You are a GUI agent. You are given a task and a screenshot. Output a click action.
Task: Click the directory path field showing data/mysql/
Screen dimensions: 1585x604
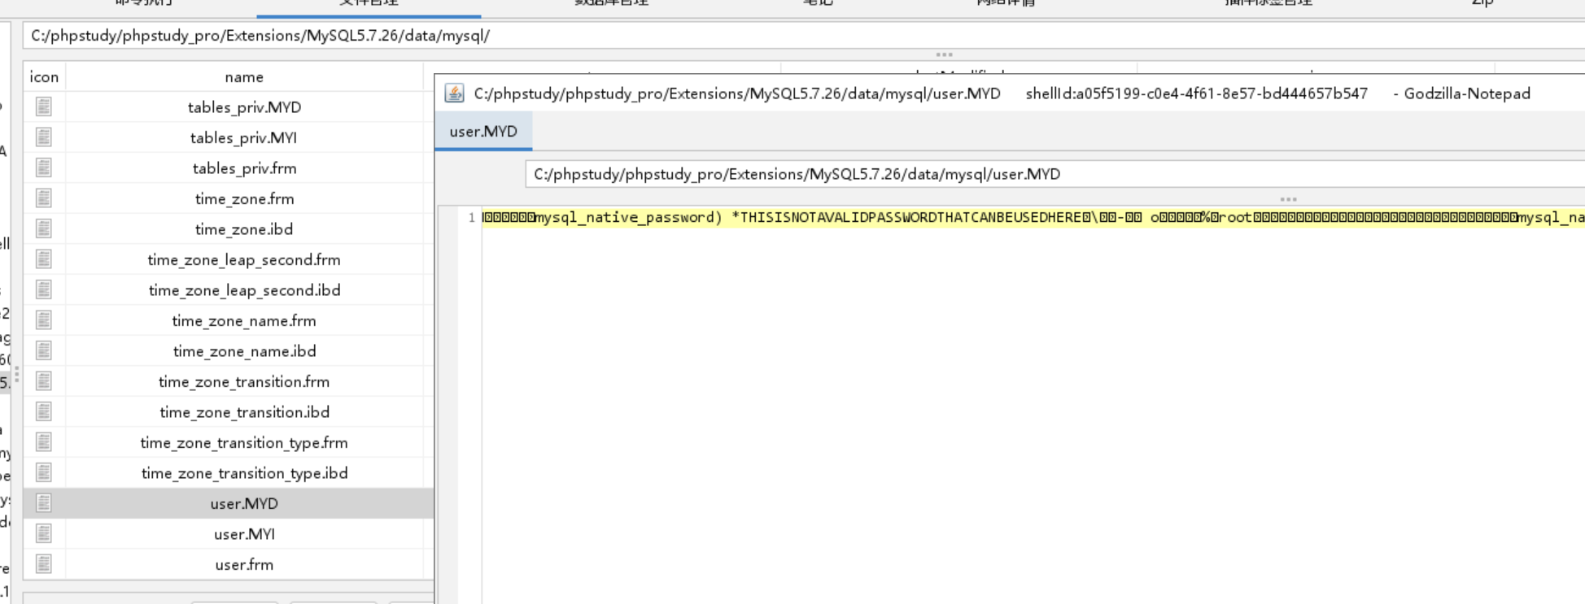[570, 36]
